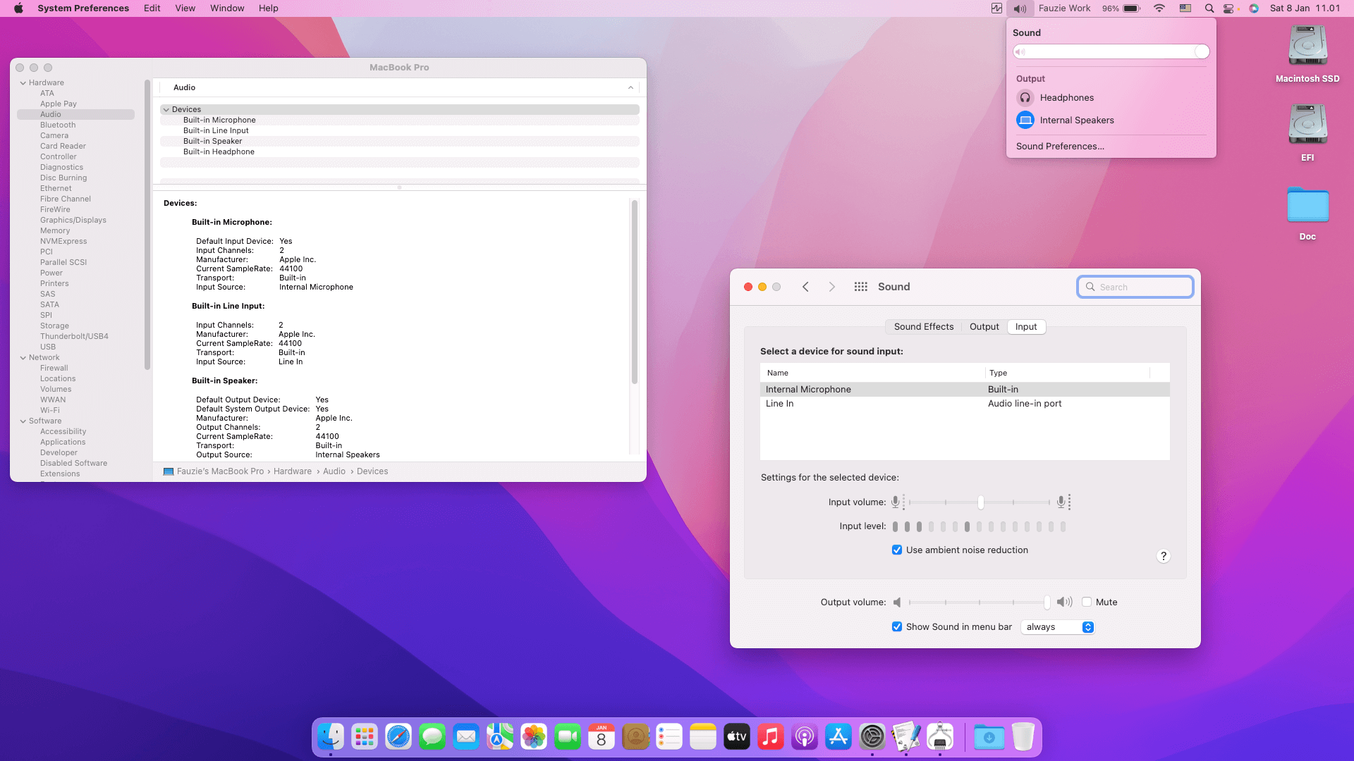The height and width of the screenshot is (761, 1354).
Task: Open Sound Preferences from sound popup
Action: coord(1060,147)
